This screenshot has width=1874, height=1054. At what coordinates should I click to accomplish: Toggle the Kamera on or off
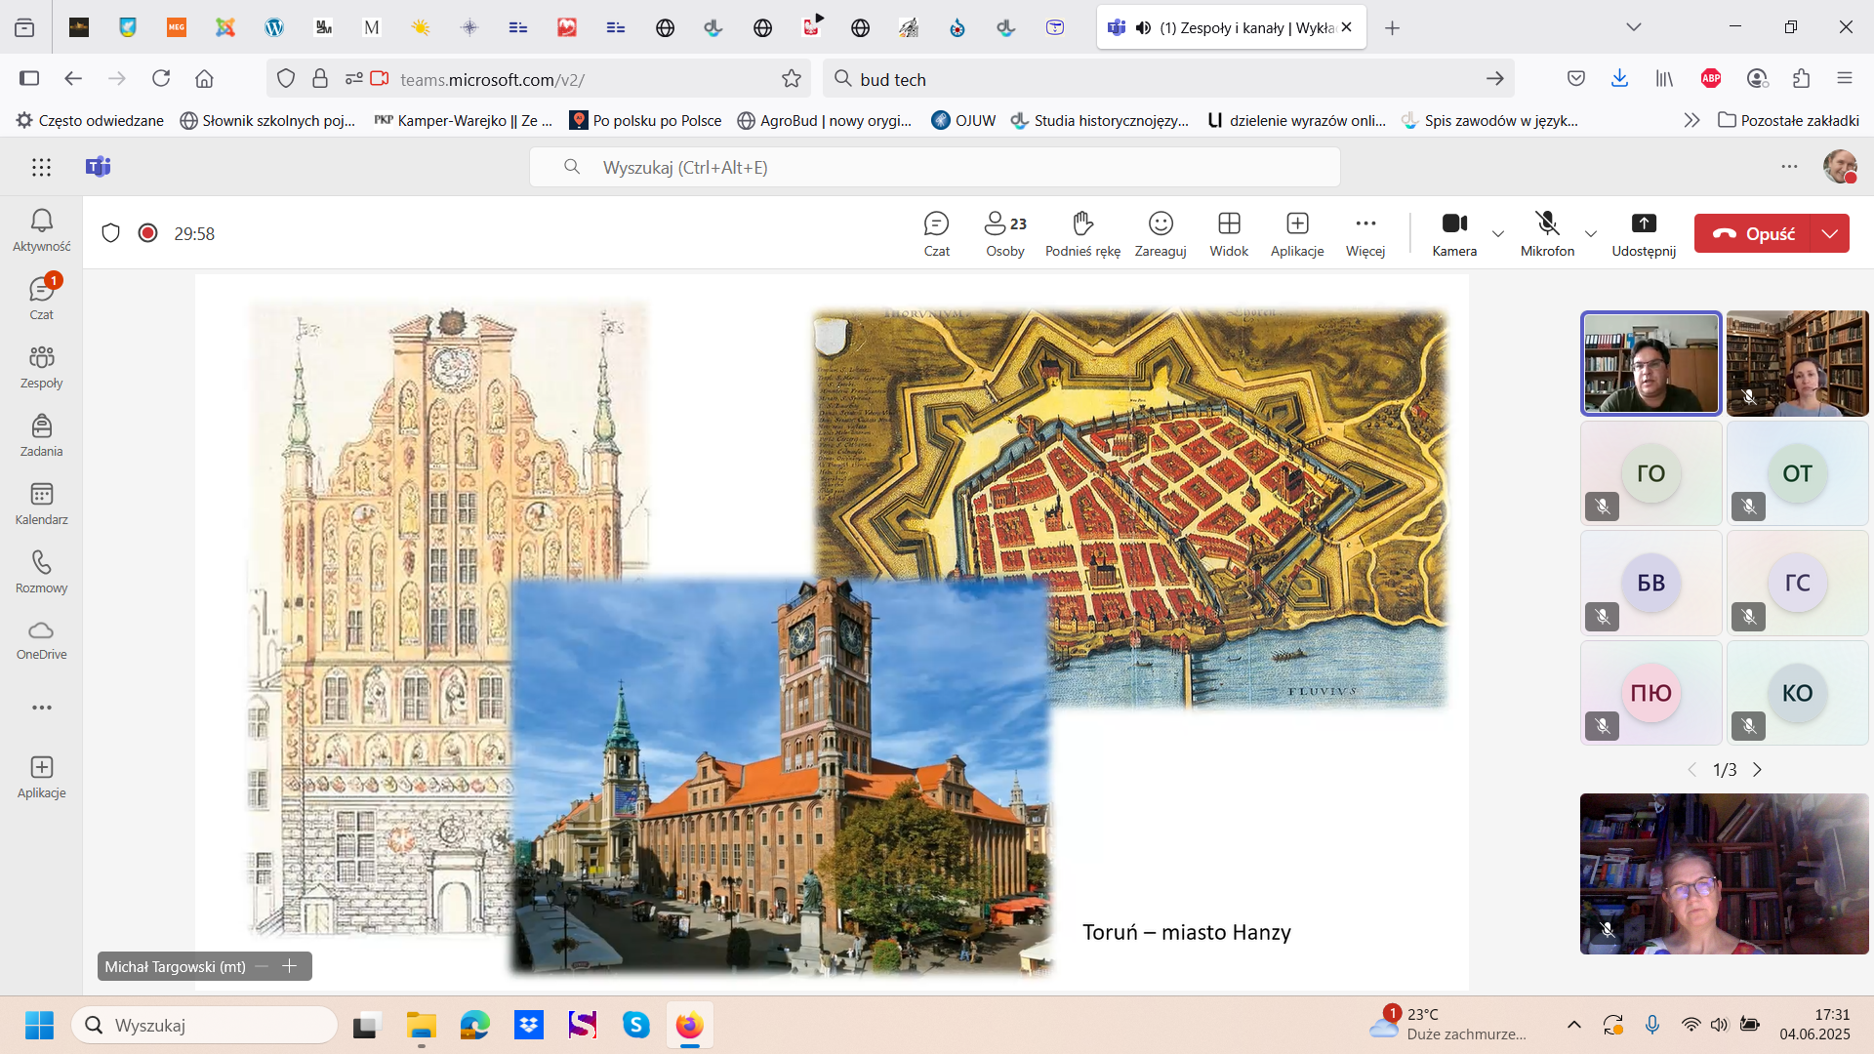[x=1454, y=233]
